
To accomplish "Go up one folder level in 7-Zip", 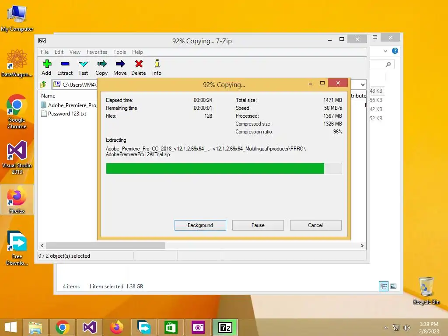I will 43,84.
